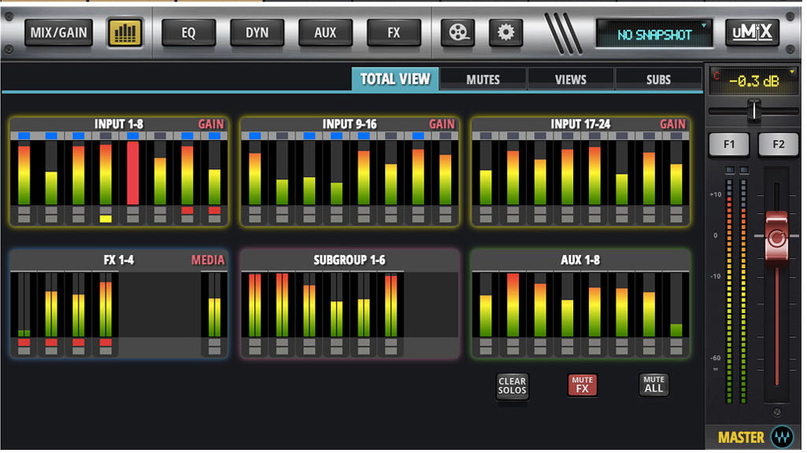Screen dimensions: 807x453
Task: Open the DYN dynamics page
Action: click(x=257, y=33)
